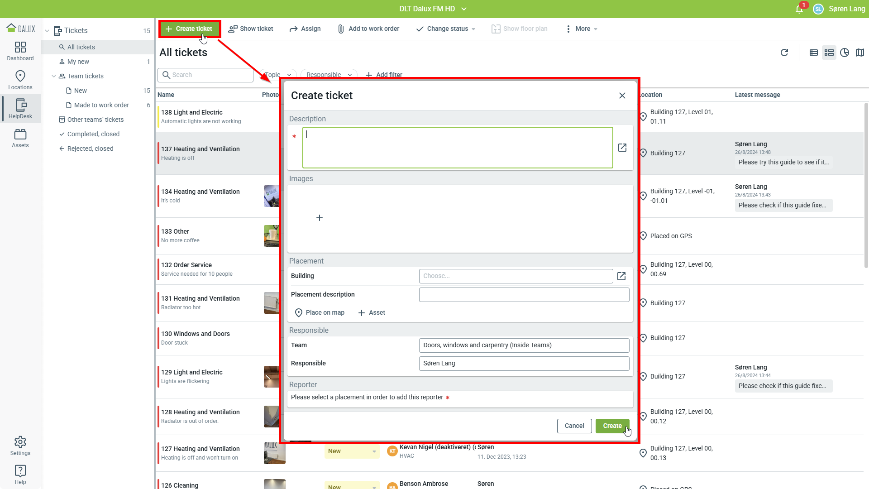Viewport: 869px width, 489px height.
Task: Open the More menu
Action: pos(582,29)
